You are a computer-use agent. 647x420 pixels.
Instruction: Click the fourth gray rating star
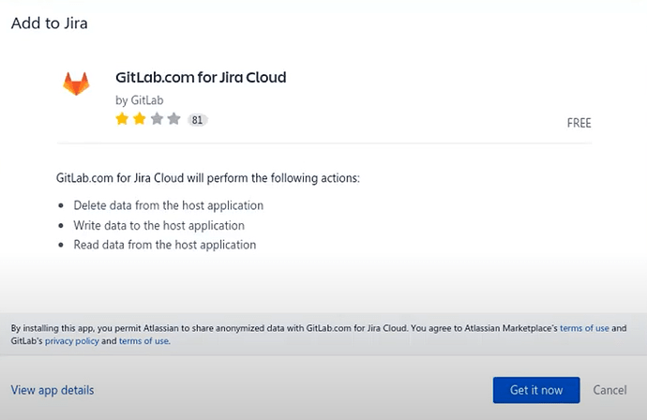(x=173, y=119)
